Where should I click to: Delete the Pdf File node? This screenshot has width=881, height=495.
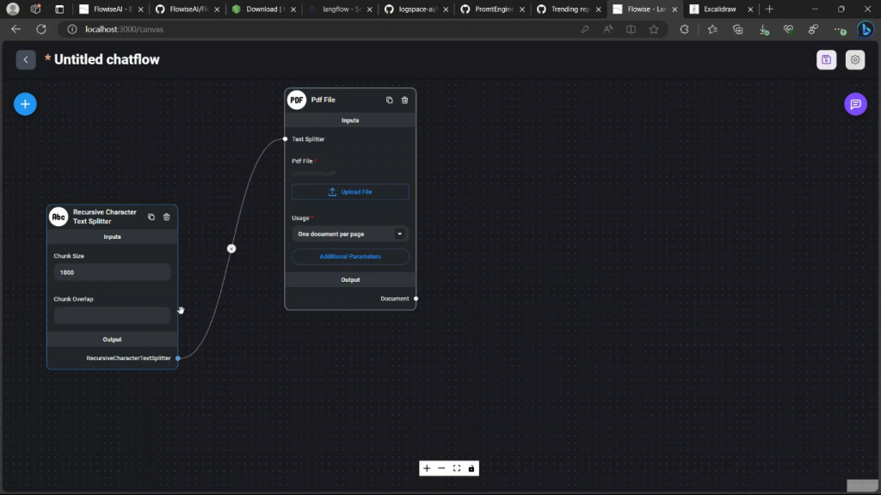click(x=404, y=100)
